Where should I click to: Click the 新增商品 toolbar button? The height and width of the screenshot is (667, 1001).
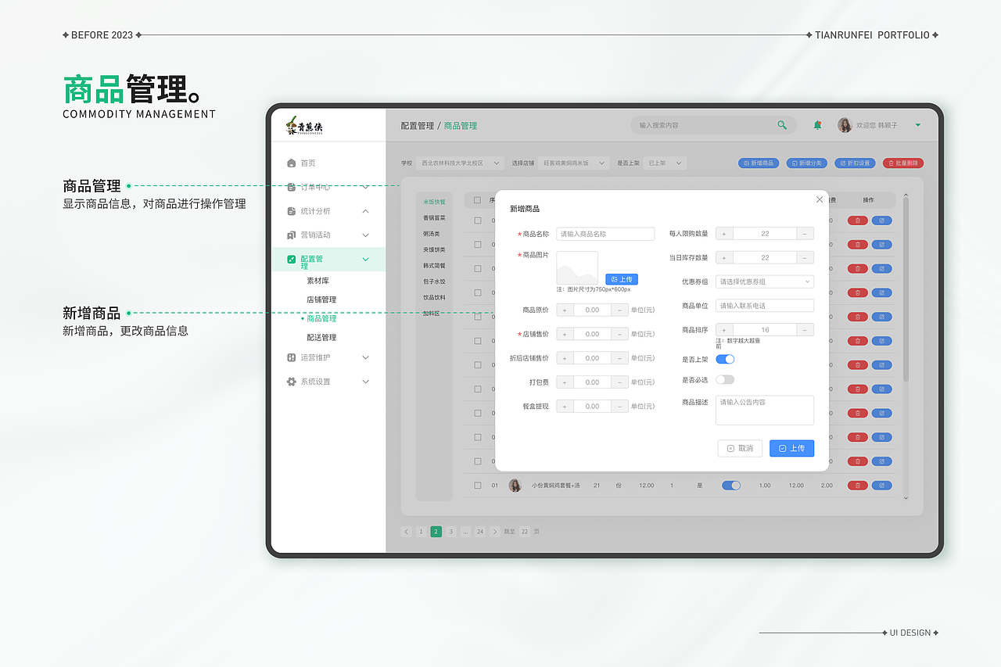click(759, 163)
